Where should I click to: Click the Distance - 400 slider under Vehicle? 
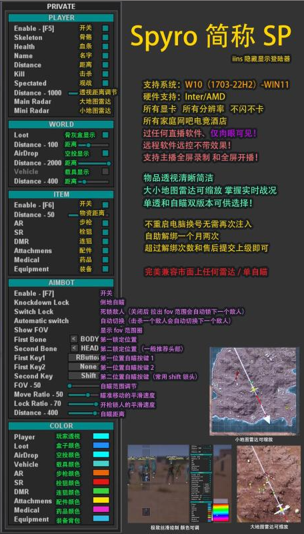click(93, 182)
